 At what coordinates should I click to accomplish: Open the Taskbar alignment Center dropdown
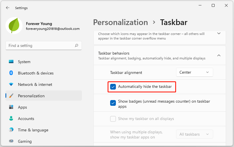pyautogui.click(x=194, y=72)
